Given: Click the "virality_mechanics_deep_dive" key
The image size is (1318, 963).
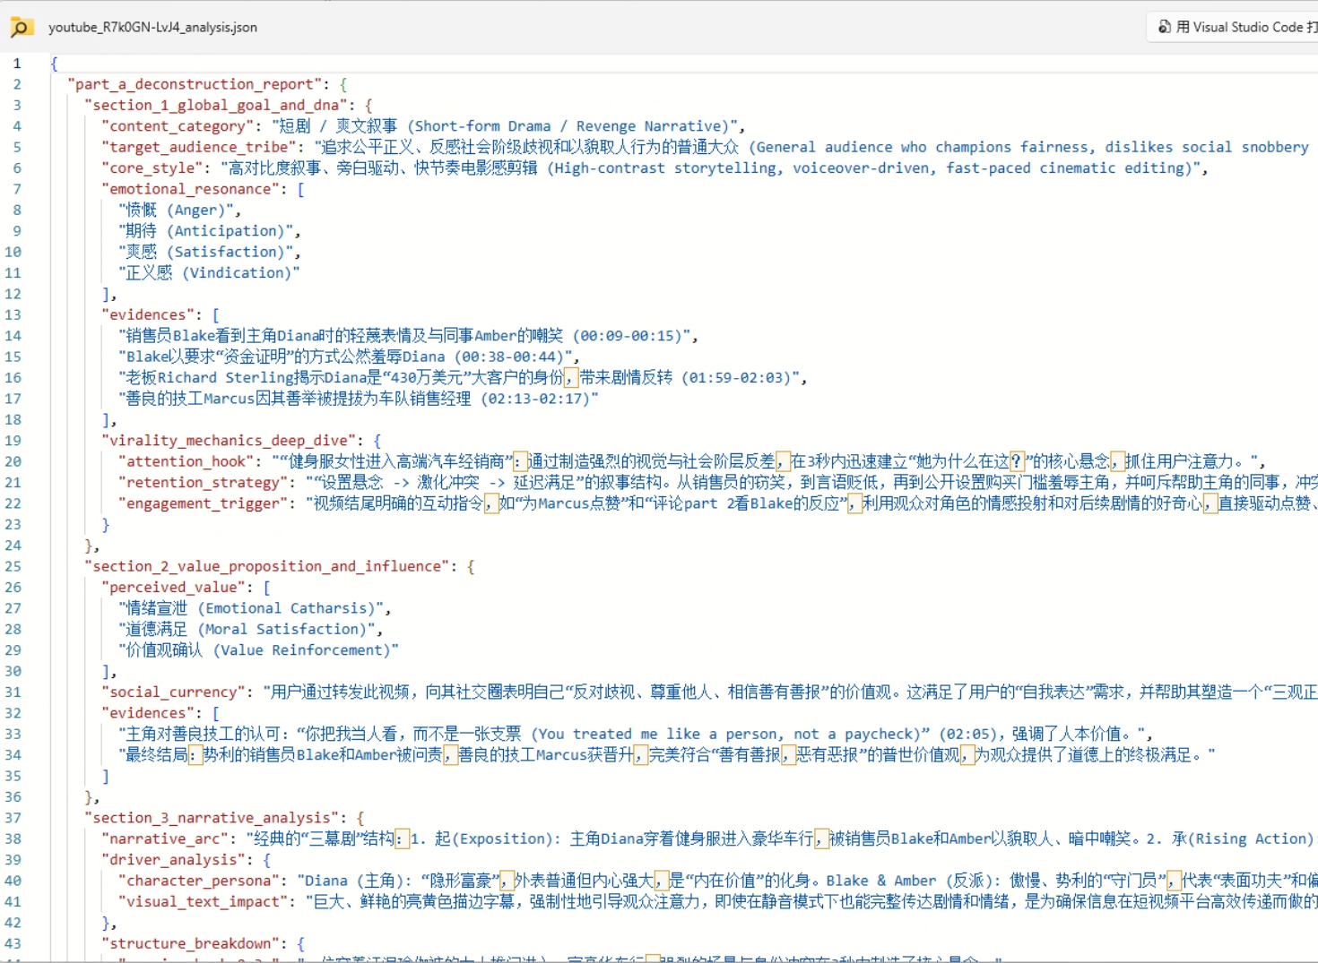Looking at the screenshot, I should (x=228, y=441).
